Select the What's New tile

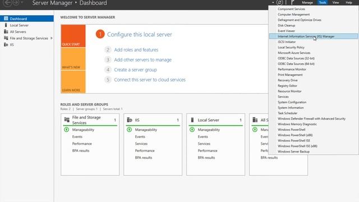[73, 59]
